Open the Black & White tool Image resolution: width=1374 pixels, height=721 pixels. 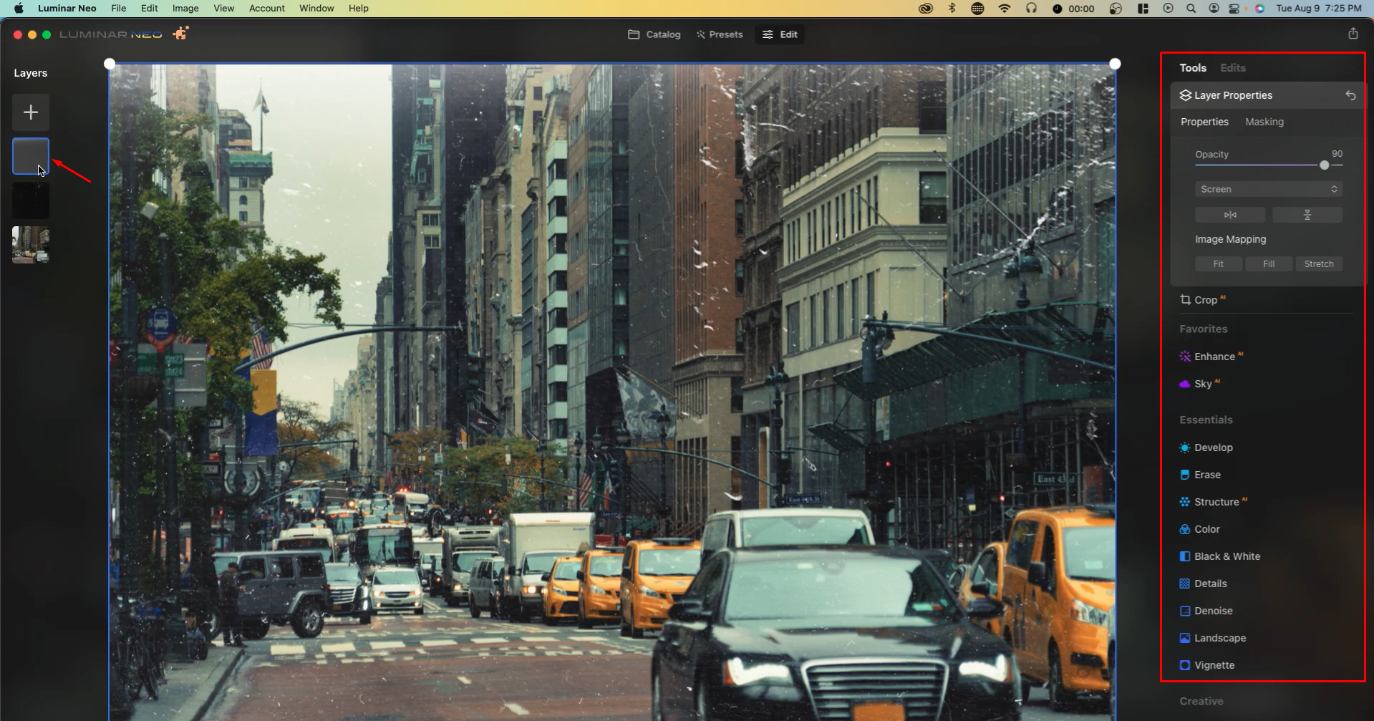pos(1220,556)
